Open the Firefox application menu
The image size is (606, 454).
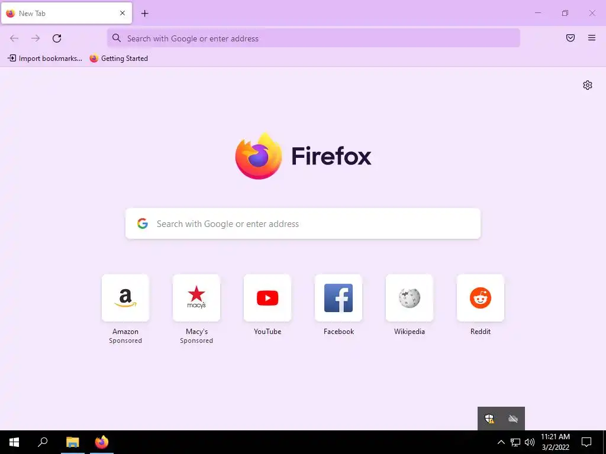(x=592, y=38)
